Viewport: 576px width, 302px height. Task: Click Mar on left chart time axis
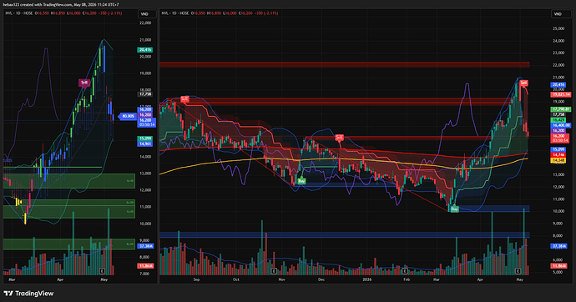click(x=12, y=279)
